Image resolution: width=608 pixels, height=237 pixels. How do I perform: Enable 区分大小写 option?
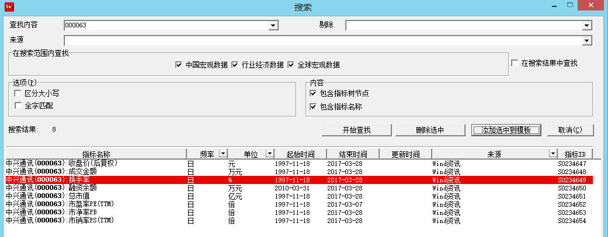18,93
